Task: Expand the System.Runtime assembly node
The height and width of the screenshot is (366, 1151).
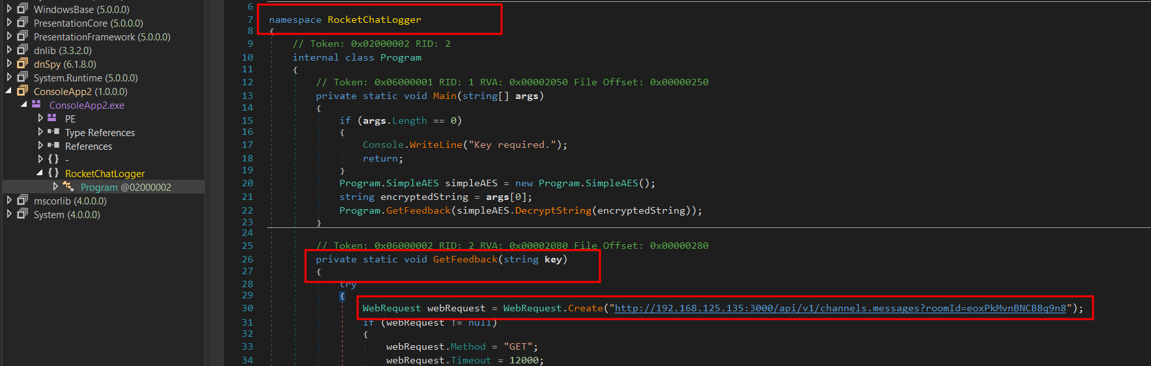Action: click(x=9, y=77)
